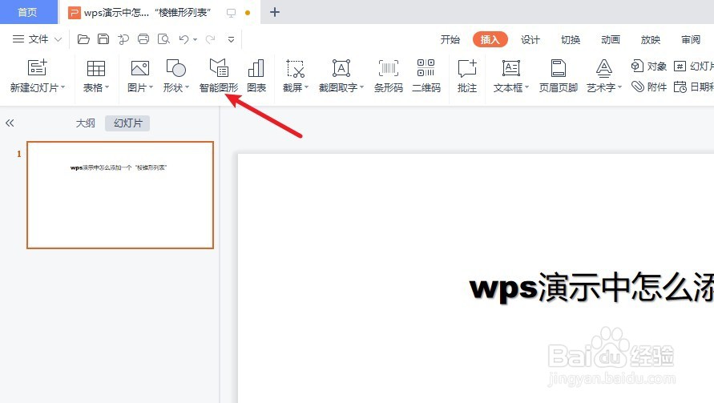Expand the New Slide dropdown arrow
The image size is (714, 403).
click(63, 87)
